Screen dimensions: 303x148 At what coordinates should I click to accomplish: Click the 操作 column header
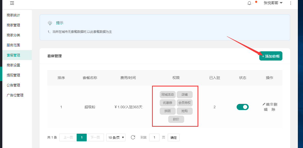tap(269, 78)
